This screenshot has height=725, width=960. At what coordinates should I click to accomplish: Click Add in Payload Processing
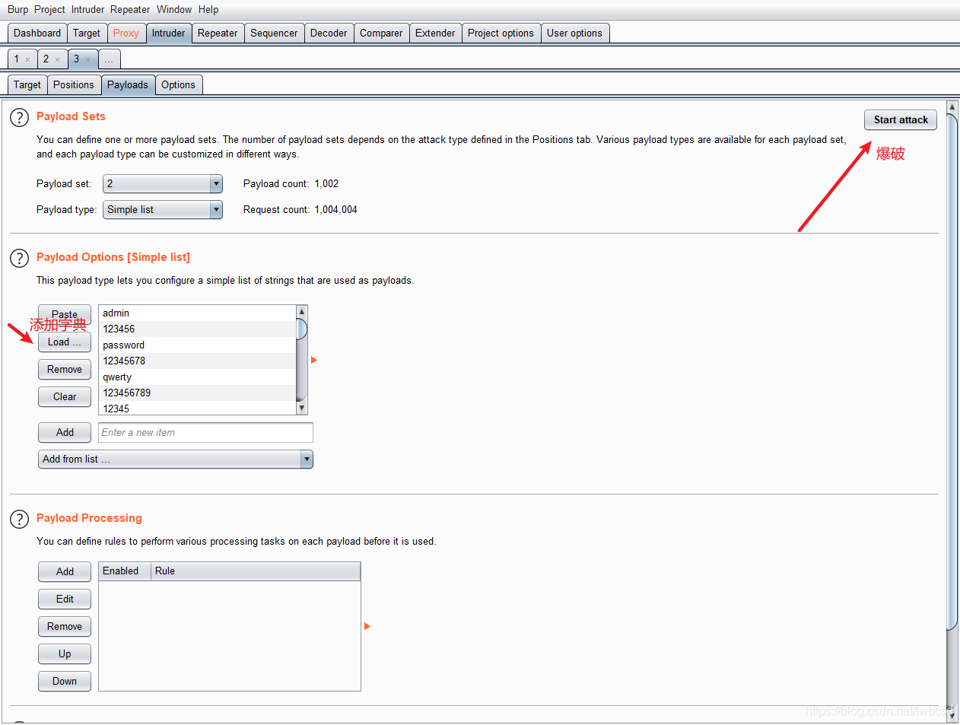pos(65,571)
